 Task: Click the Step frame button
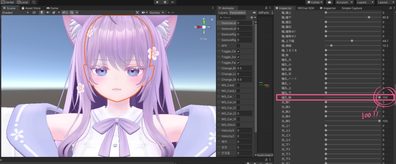[172, 2]
